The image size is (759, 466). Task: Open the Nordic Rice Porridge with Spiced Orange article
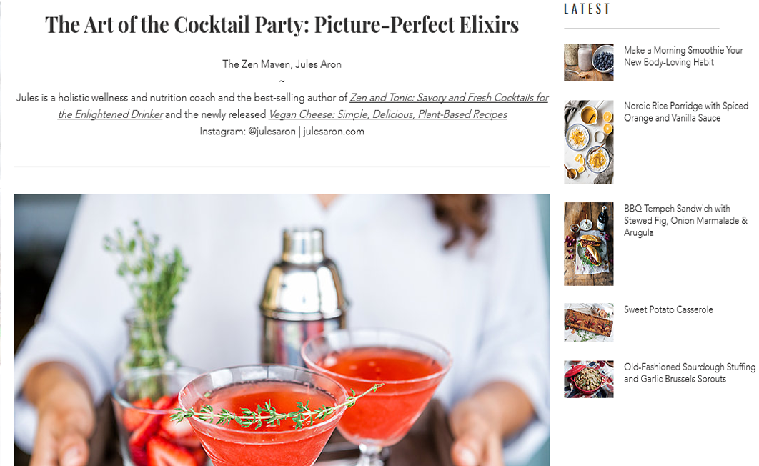(686, 111)
